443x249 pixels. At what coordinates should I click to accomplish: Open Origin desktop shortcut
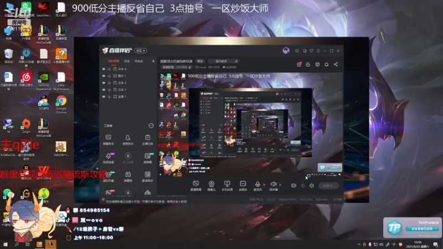pyautogui.click(x=26, y=126)
